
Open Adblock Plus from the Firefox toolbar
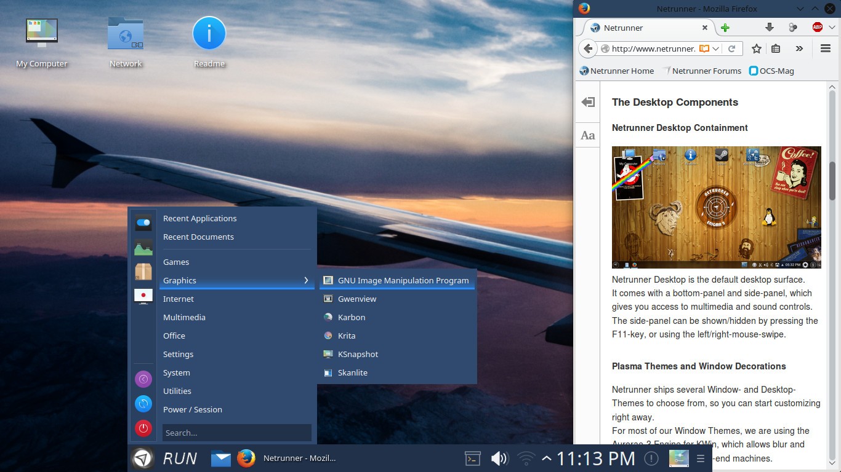click(x=817, y=27)
